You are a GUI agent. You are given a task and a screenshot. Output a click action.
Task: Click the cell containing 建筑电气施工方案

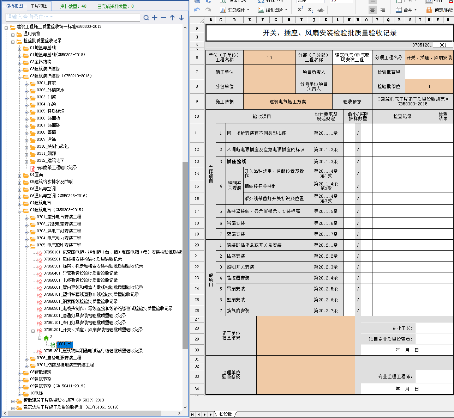tap(288, 102)
